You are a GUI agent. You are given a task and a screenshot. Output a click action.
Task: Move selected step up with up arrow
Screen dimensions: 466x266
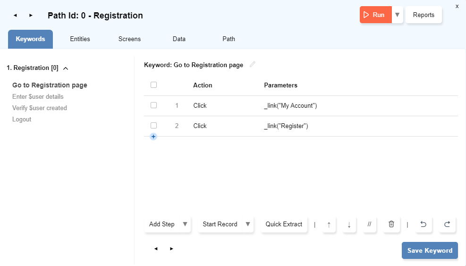[329, 224]
